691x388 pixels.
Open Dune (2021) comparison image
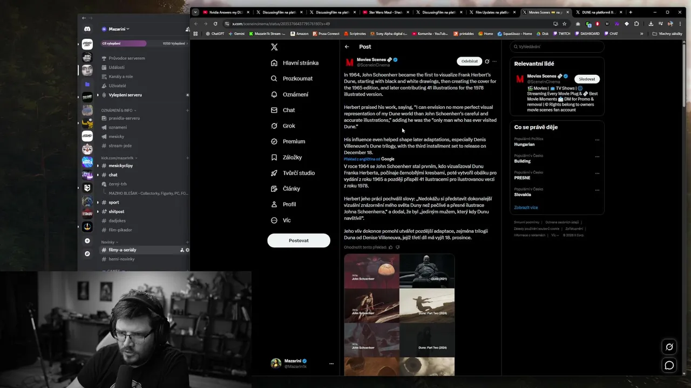[427, 271]
